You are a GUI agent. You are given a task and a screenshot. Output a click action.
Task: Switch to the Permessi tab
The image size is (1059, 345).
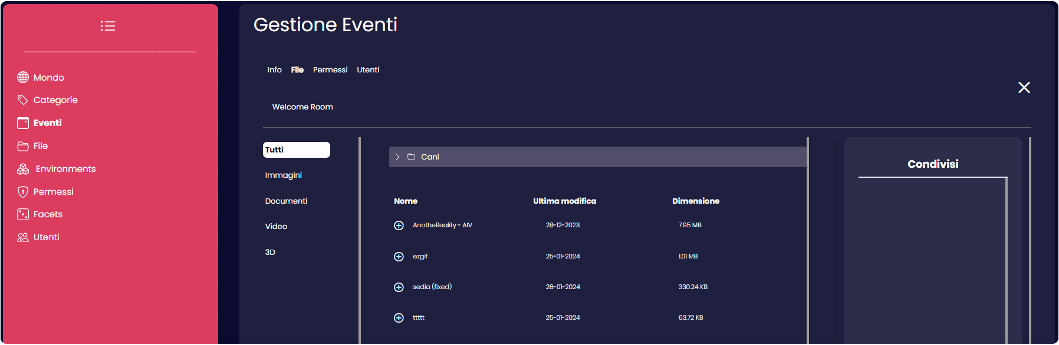[330, 69]
